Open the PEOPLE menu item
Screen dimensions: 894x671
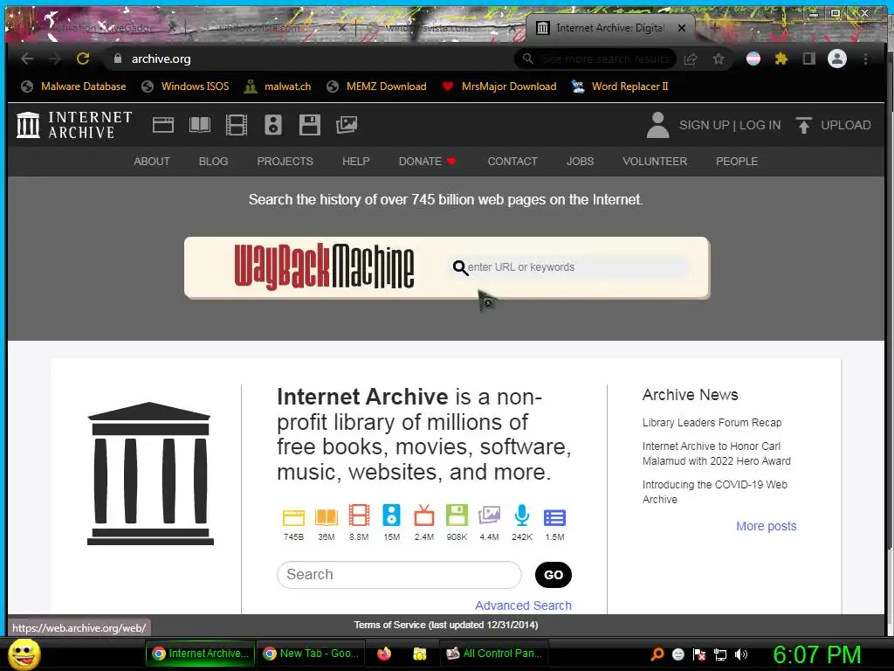tap(737, 162)
